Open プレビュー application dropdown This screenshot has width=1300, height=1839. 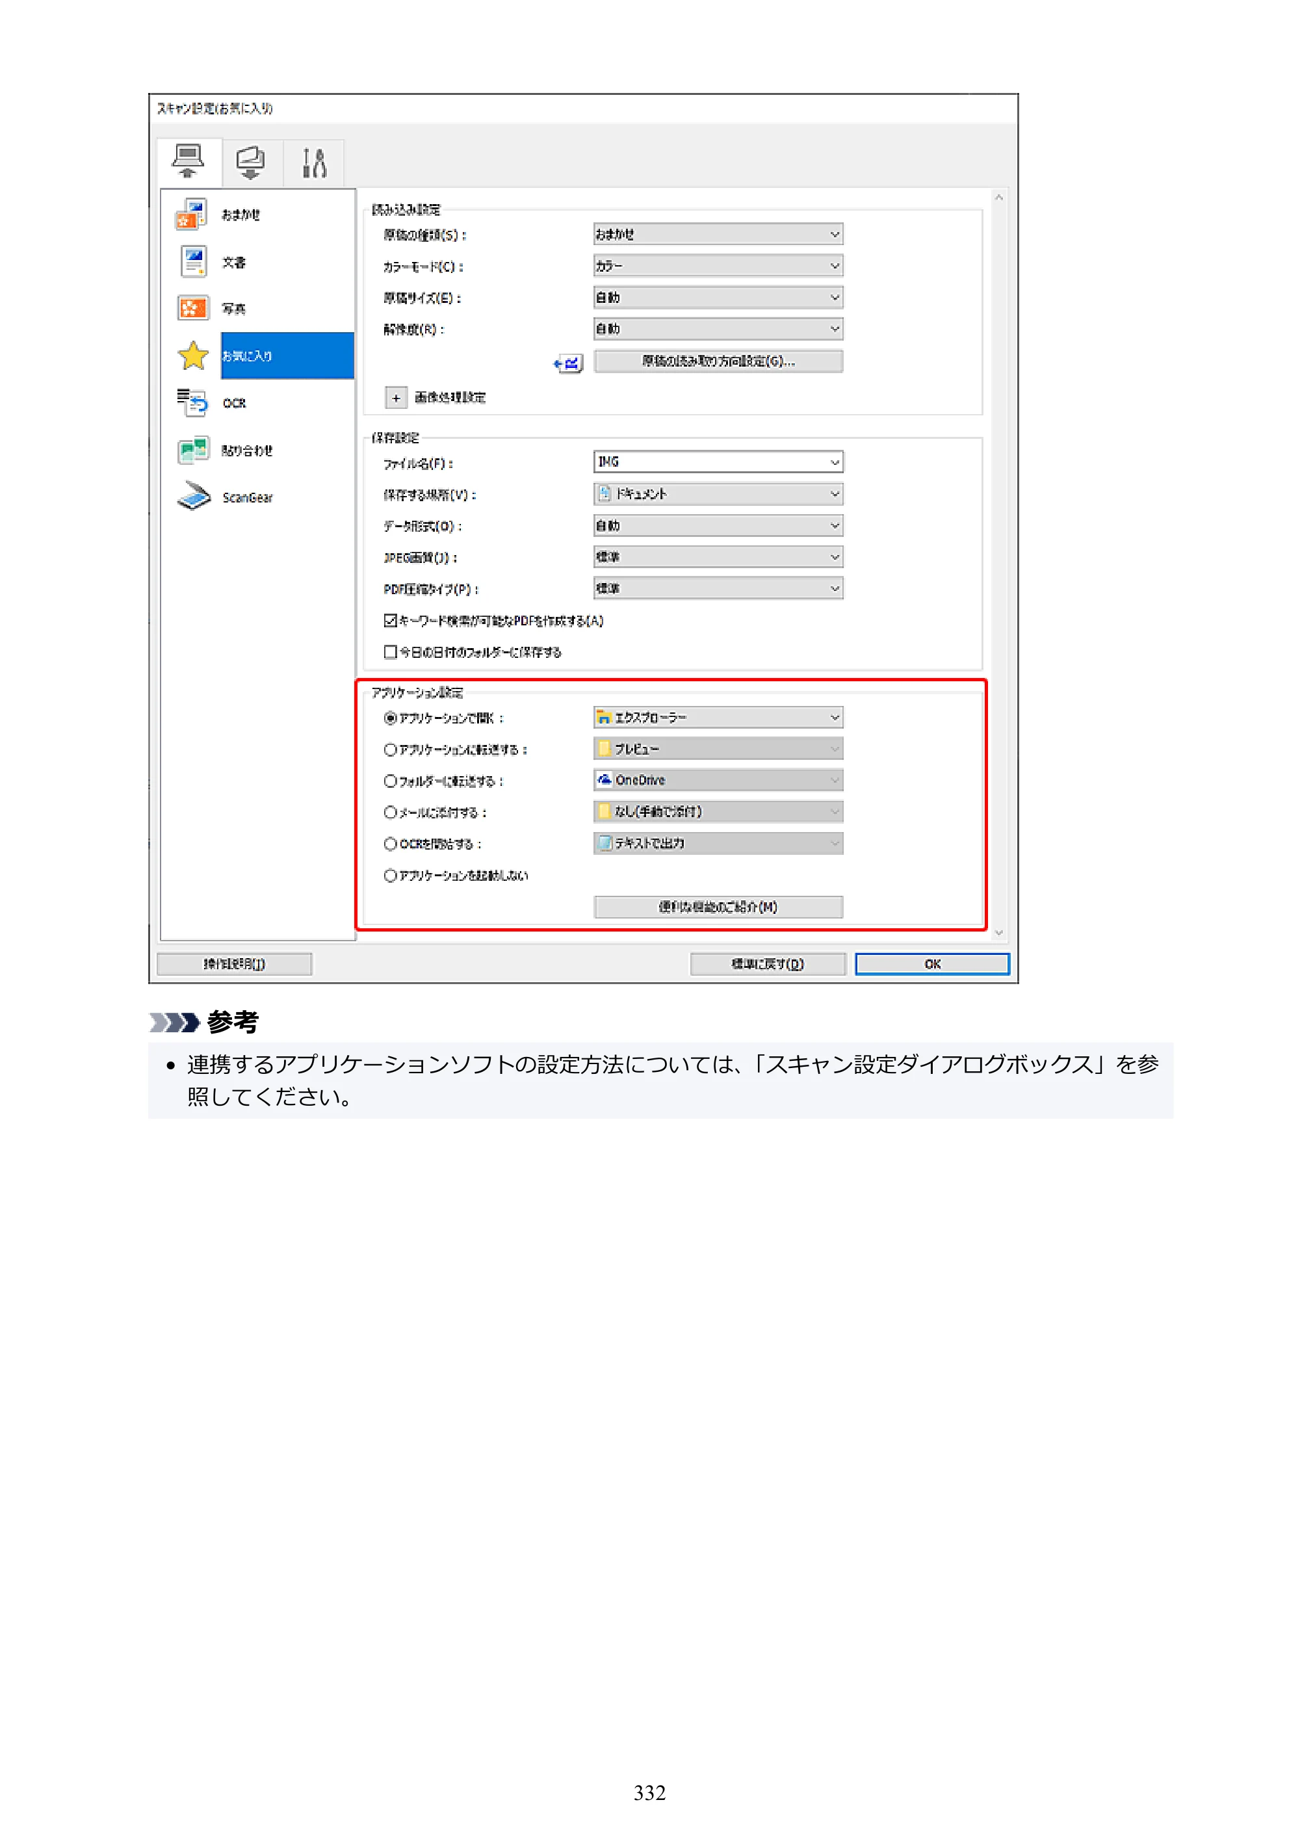[718, 748]
